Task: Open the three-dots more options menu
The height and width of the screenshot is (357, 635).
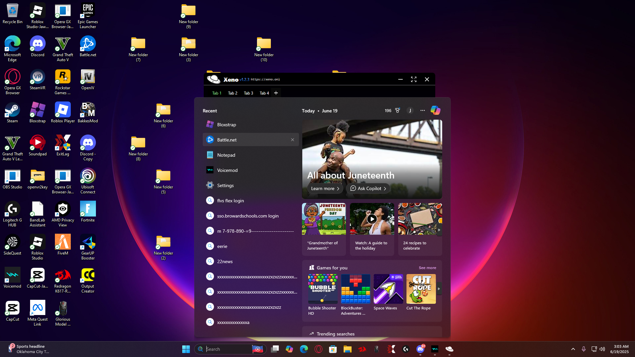Action: (x=422, y=110)
